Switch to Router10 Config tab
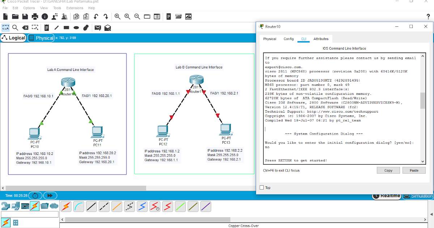 pos(288,39)
